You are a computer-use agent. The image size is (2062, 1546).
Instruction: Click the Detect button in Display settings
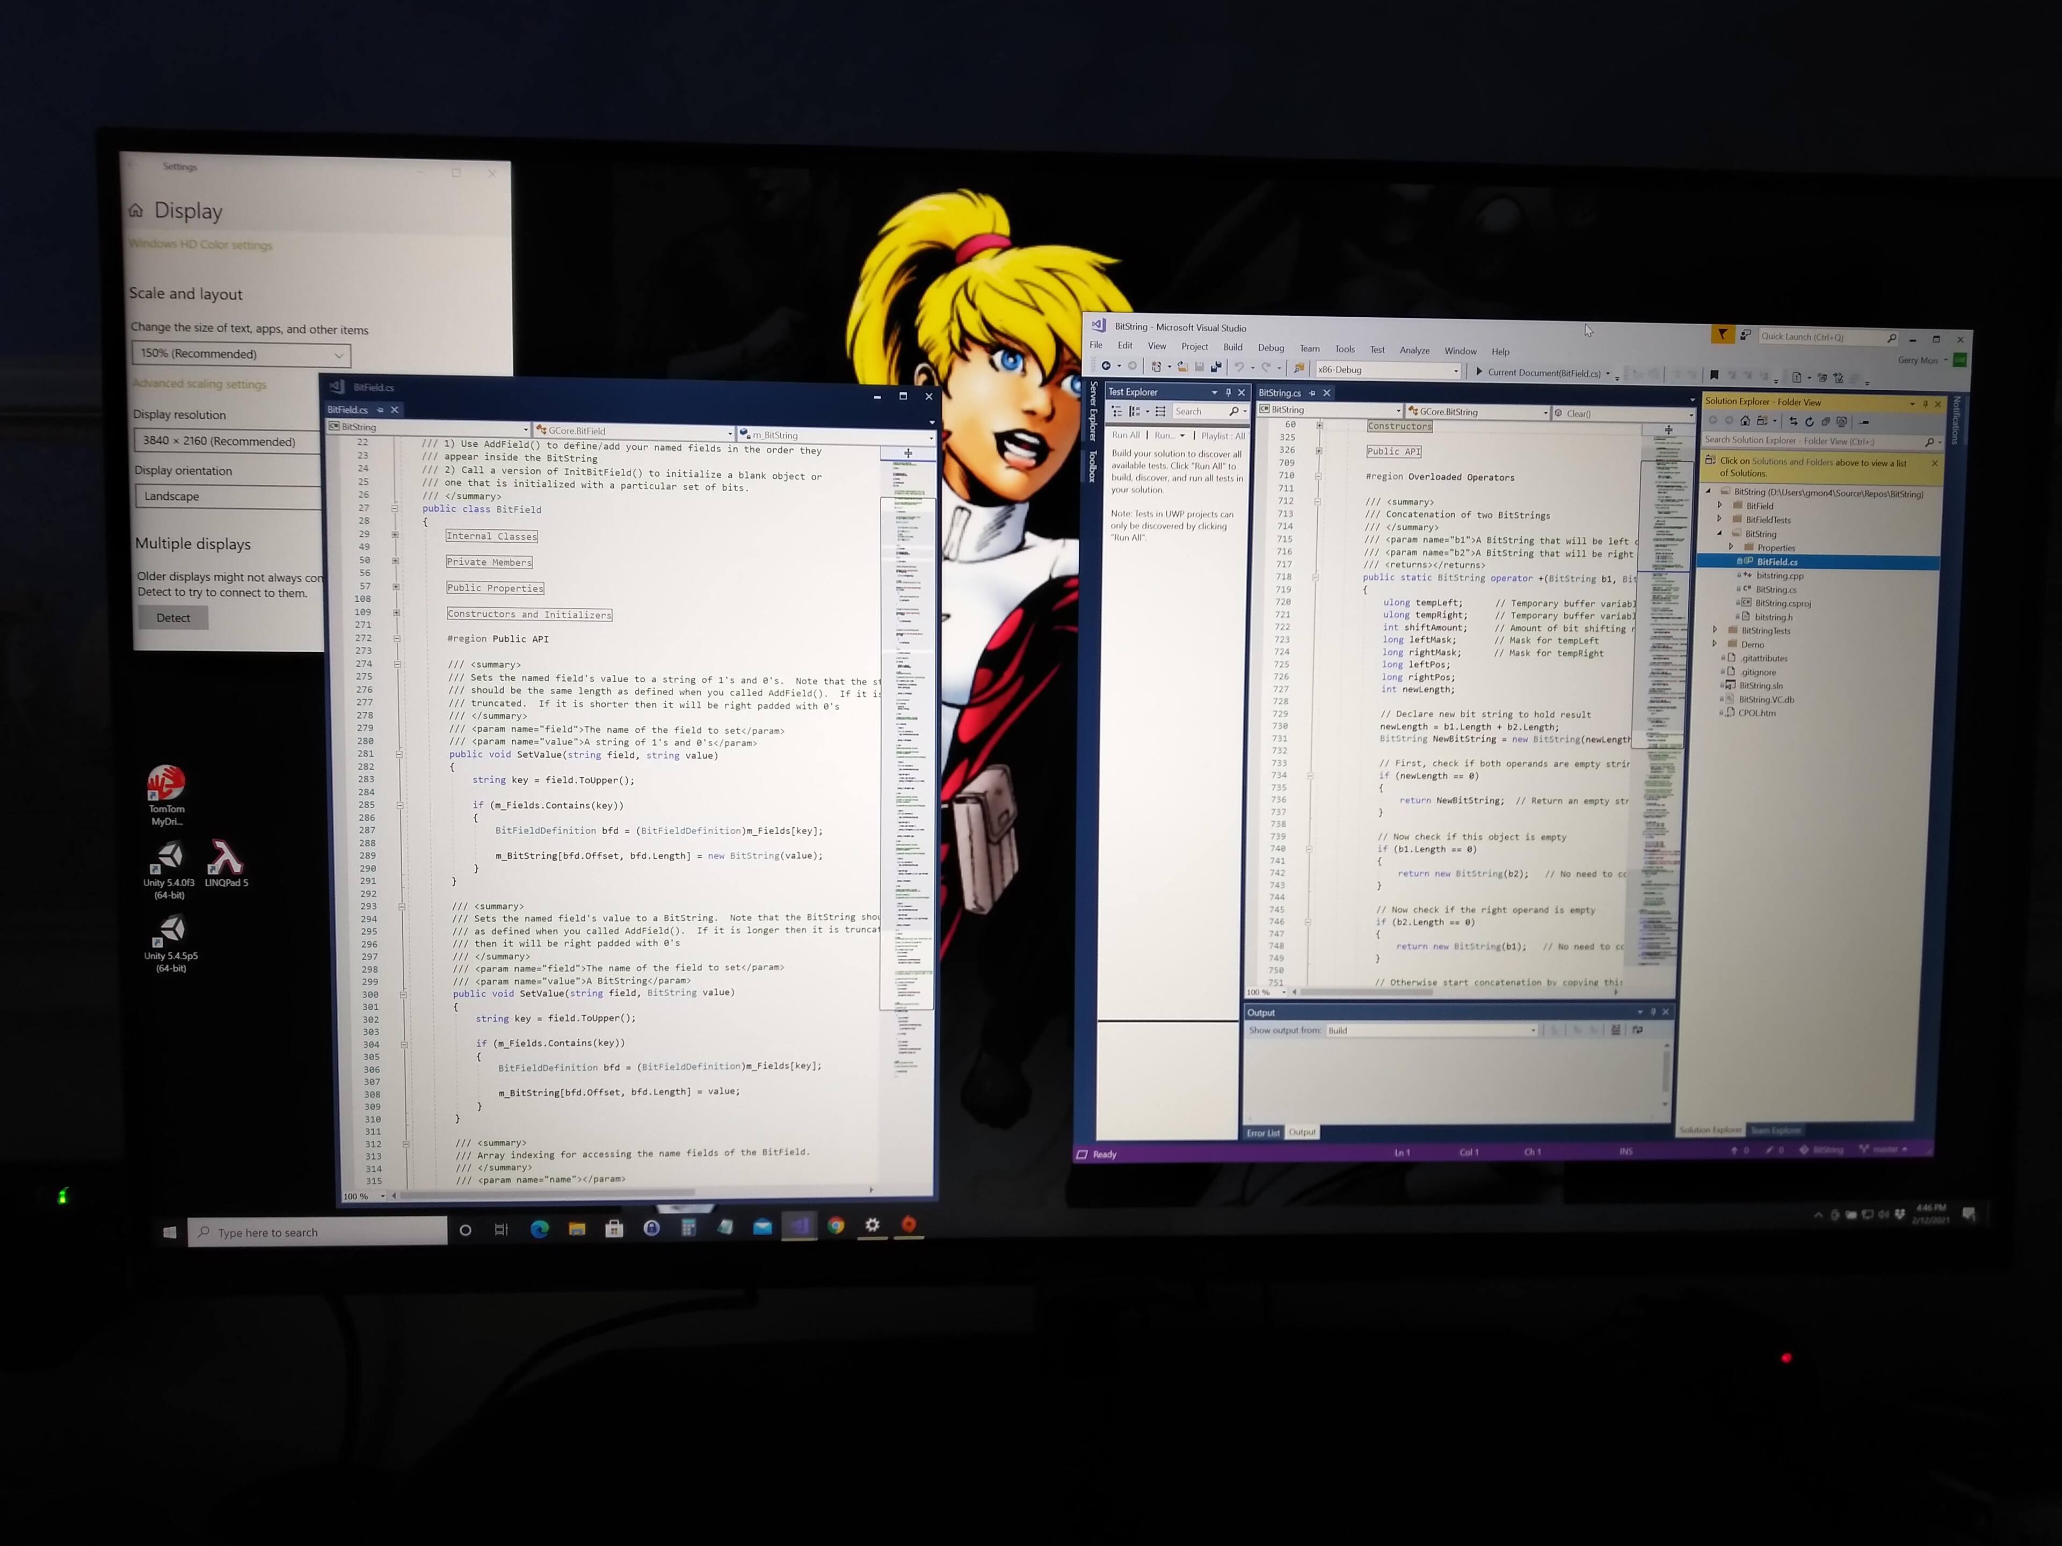pyautogui.click(x=173, y=618)
